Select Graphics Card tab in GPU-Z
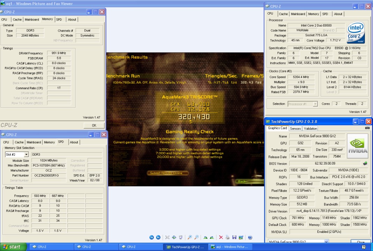This screenshot has width=373, height=251. (x=277, y=128)
